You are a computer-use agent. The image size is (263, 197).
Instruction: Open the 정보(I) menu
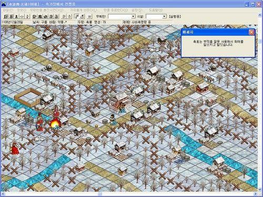tap(22, 10)
